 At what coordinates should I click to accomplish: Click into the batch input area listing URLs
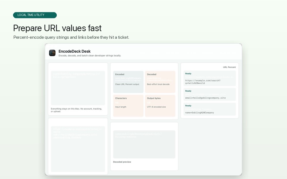pos(78,149)
